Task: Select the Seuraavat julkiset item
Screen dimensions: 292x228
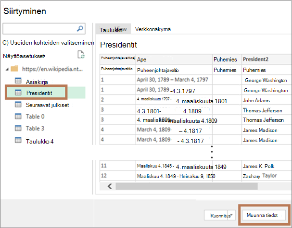Action: (x=47, y=105)
